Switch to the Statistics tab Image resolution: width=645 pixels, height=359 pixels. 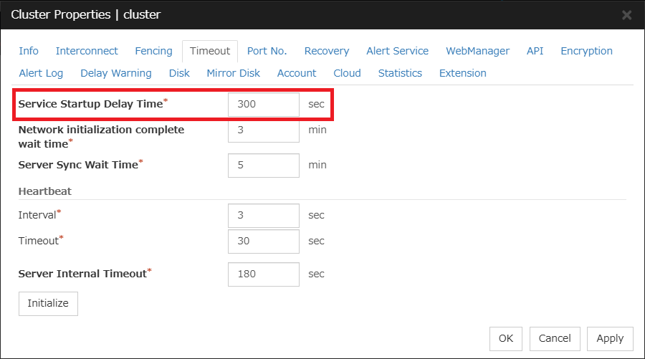pyautogui.click(x=400, y=73)
